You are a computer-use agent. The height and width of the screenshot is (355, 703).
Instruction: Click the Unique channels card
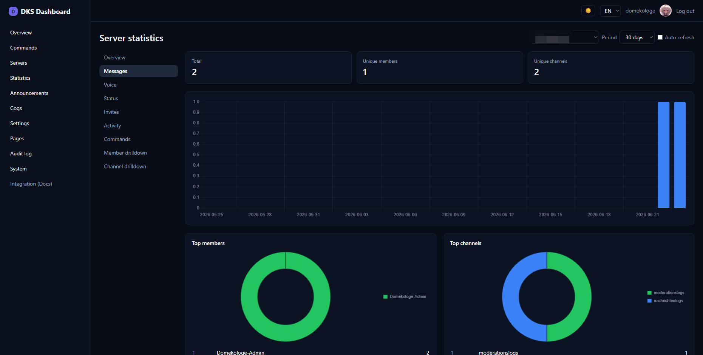611,68
